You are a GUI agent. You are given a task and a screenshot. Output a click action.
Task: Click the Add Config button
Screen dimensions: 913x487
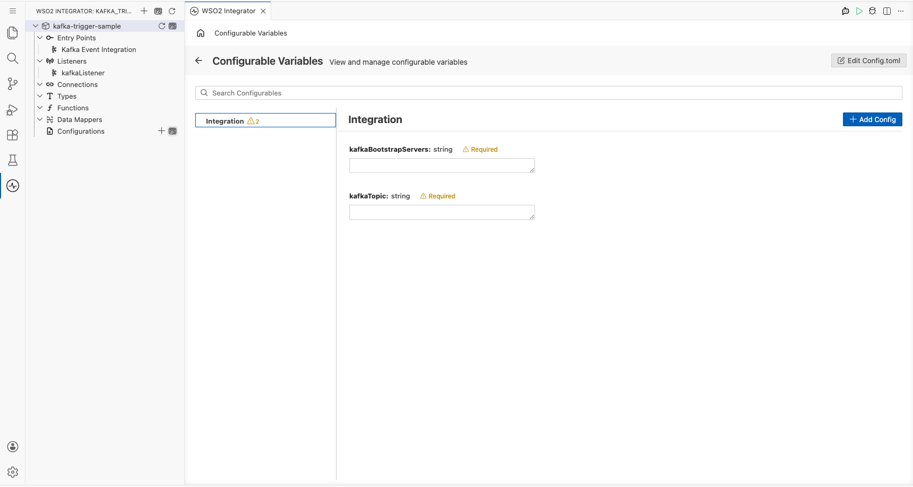(x=872, y=119)
